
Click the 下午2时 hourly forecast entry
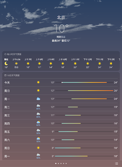[x=111, y=63]
